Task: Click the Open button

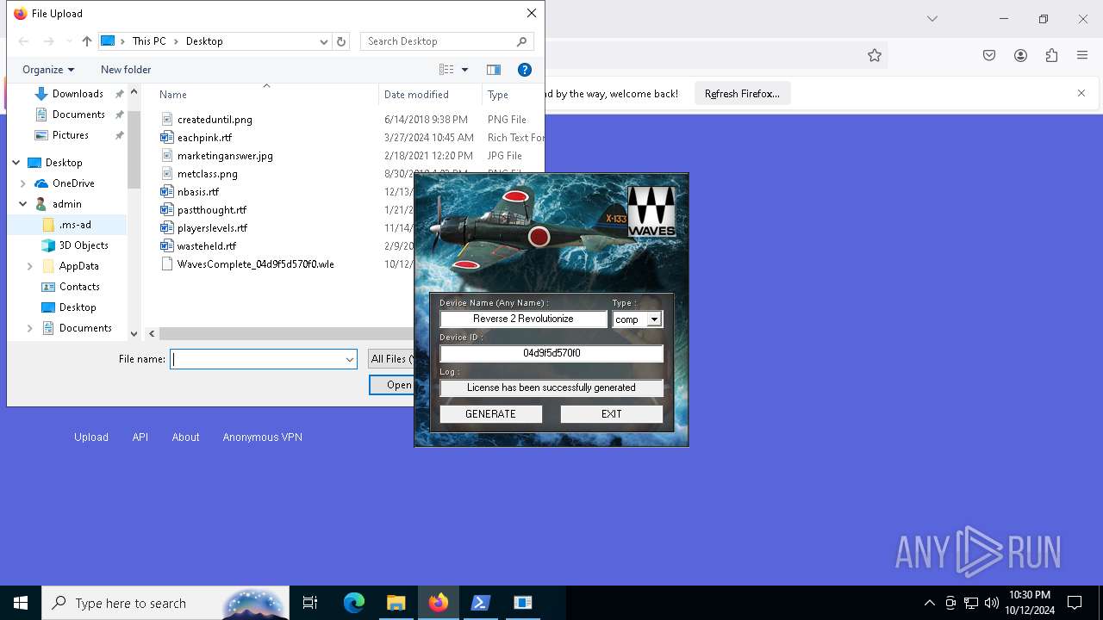Action: (x=392, y=385)
